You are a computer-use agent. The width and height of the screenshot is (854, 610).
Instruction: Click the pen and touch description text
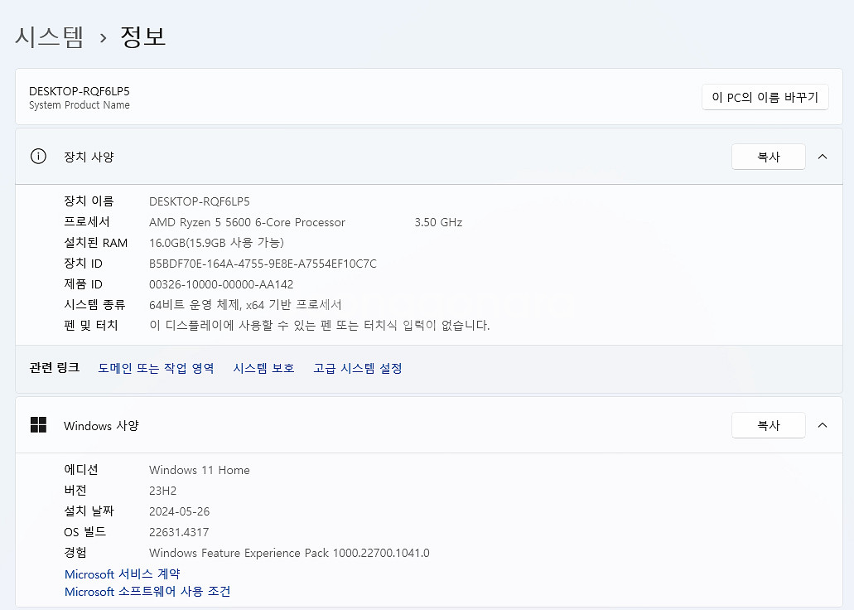click(320, 326)
